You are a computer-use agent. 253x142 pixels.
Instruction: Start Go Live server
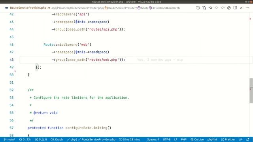point(197,139)
